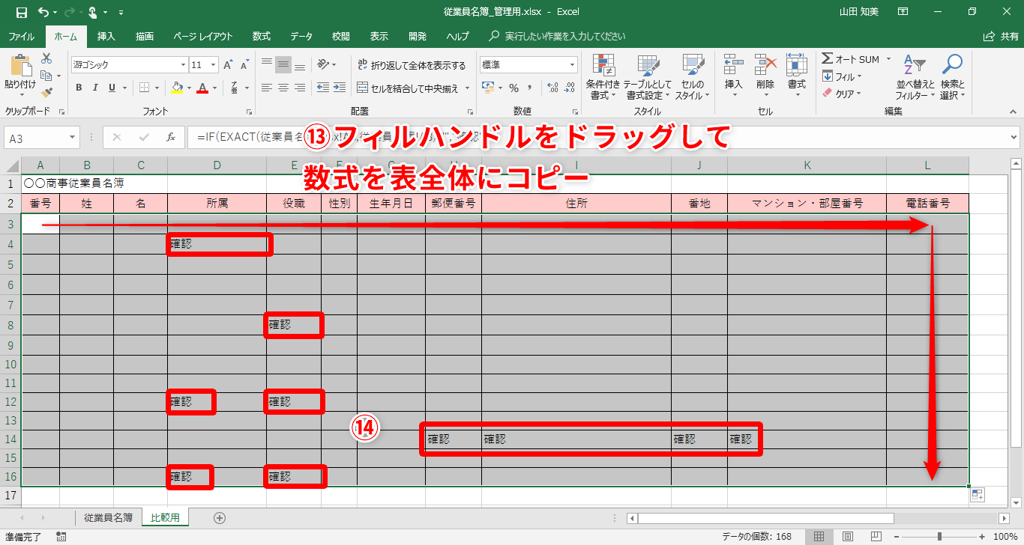Add a new sheet with the plus icon
1024x545 pixels.
click(220, 517)
